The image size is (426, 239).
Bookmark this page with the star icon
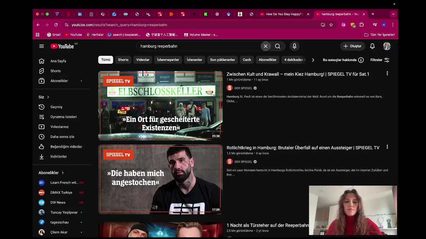(331, 25)
